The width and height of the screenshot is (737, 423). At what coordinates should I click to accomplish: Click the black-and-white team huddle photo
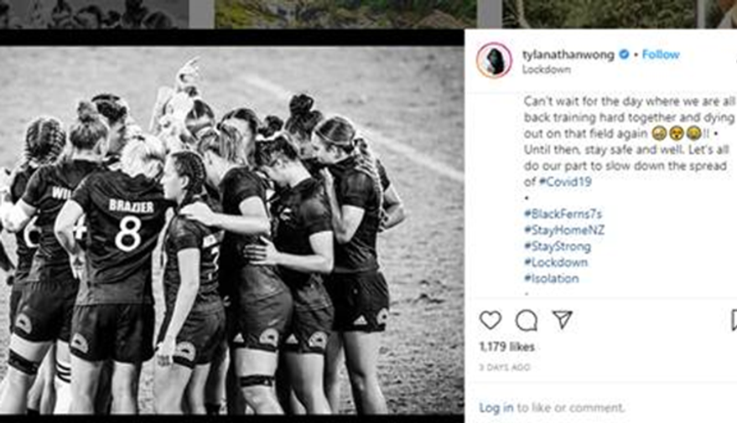[231, 230]
